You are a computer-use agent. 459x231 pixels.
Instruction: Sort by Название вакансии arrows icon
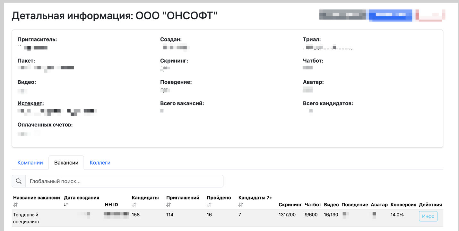[x=15, y=205]
